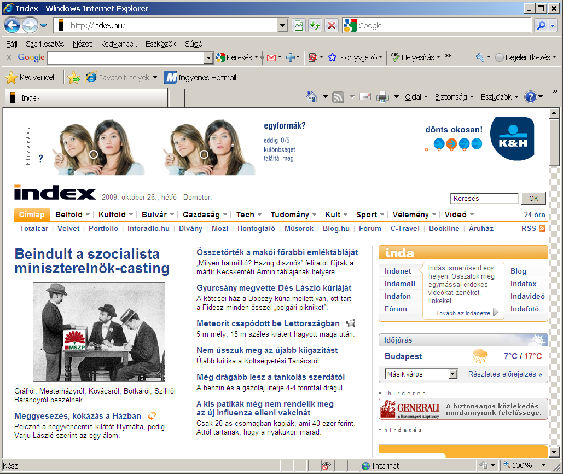This screenshot has width=563, height=474.
Task: Open Javasolt helyek suggested sites
Action: click(x=121, y=77)
